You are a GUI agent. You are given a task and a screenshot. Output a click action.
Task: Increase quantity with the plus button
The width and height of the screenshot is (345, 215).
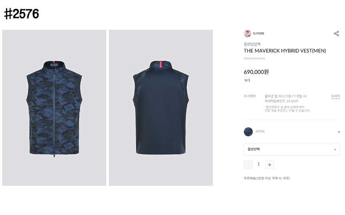[x=270, y=164]
